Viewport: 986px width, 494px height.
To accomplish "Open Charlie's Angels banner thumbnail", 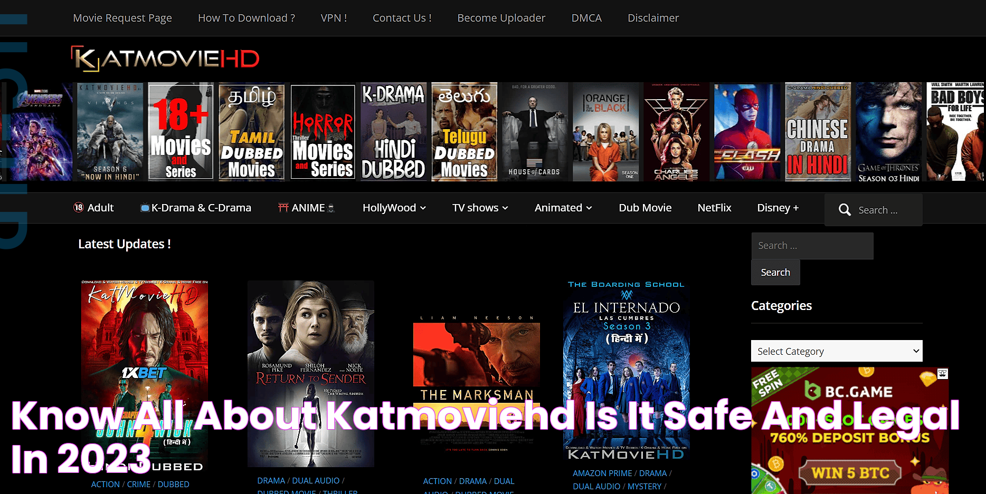I will coord(676,132).
